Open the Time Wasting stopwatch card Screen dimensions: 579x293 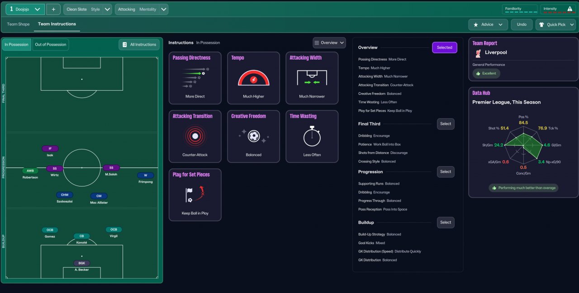[312, 136]
